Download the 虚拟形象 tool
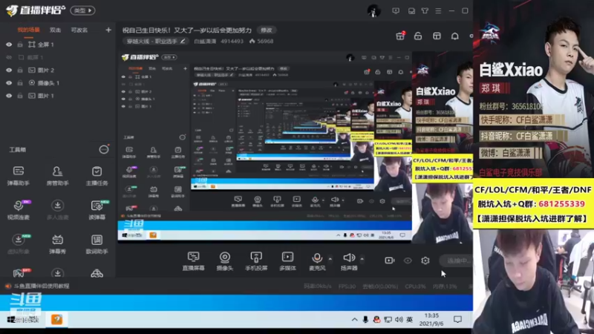Screen dimensions: 594x334 (18, 243)
